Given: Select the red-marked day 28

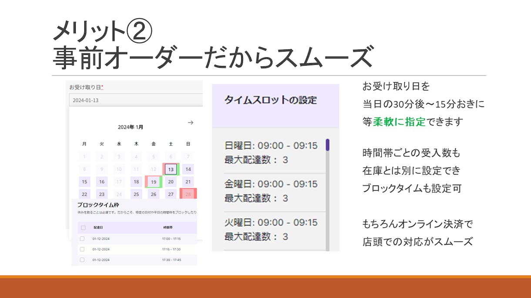Looking at the screenshot, I should 188,194.
